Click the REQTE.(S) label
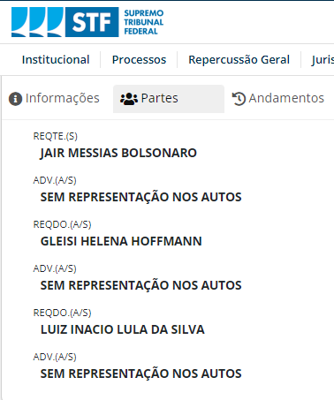The width and height of the screenshot is (334, 400). pyautogui.click(x=56, y=136)
